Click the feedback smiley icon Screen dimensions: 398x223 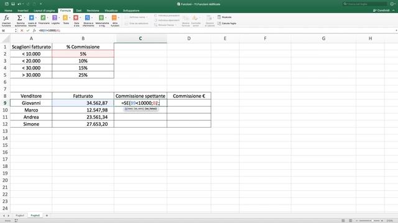point(392,4)
